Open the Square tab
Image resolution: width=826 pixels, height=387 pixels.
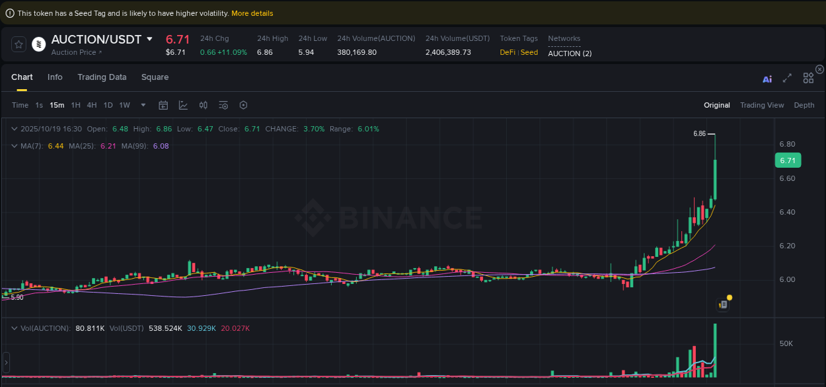(x=155, y=77)
